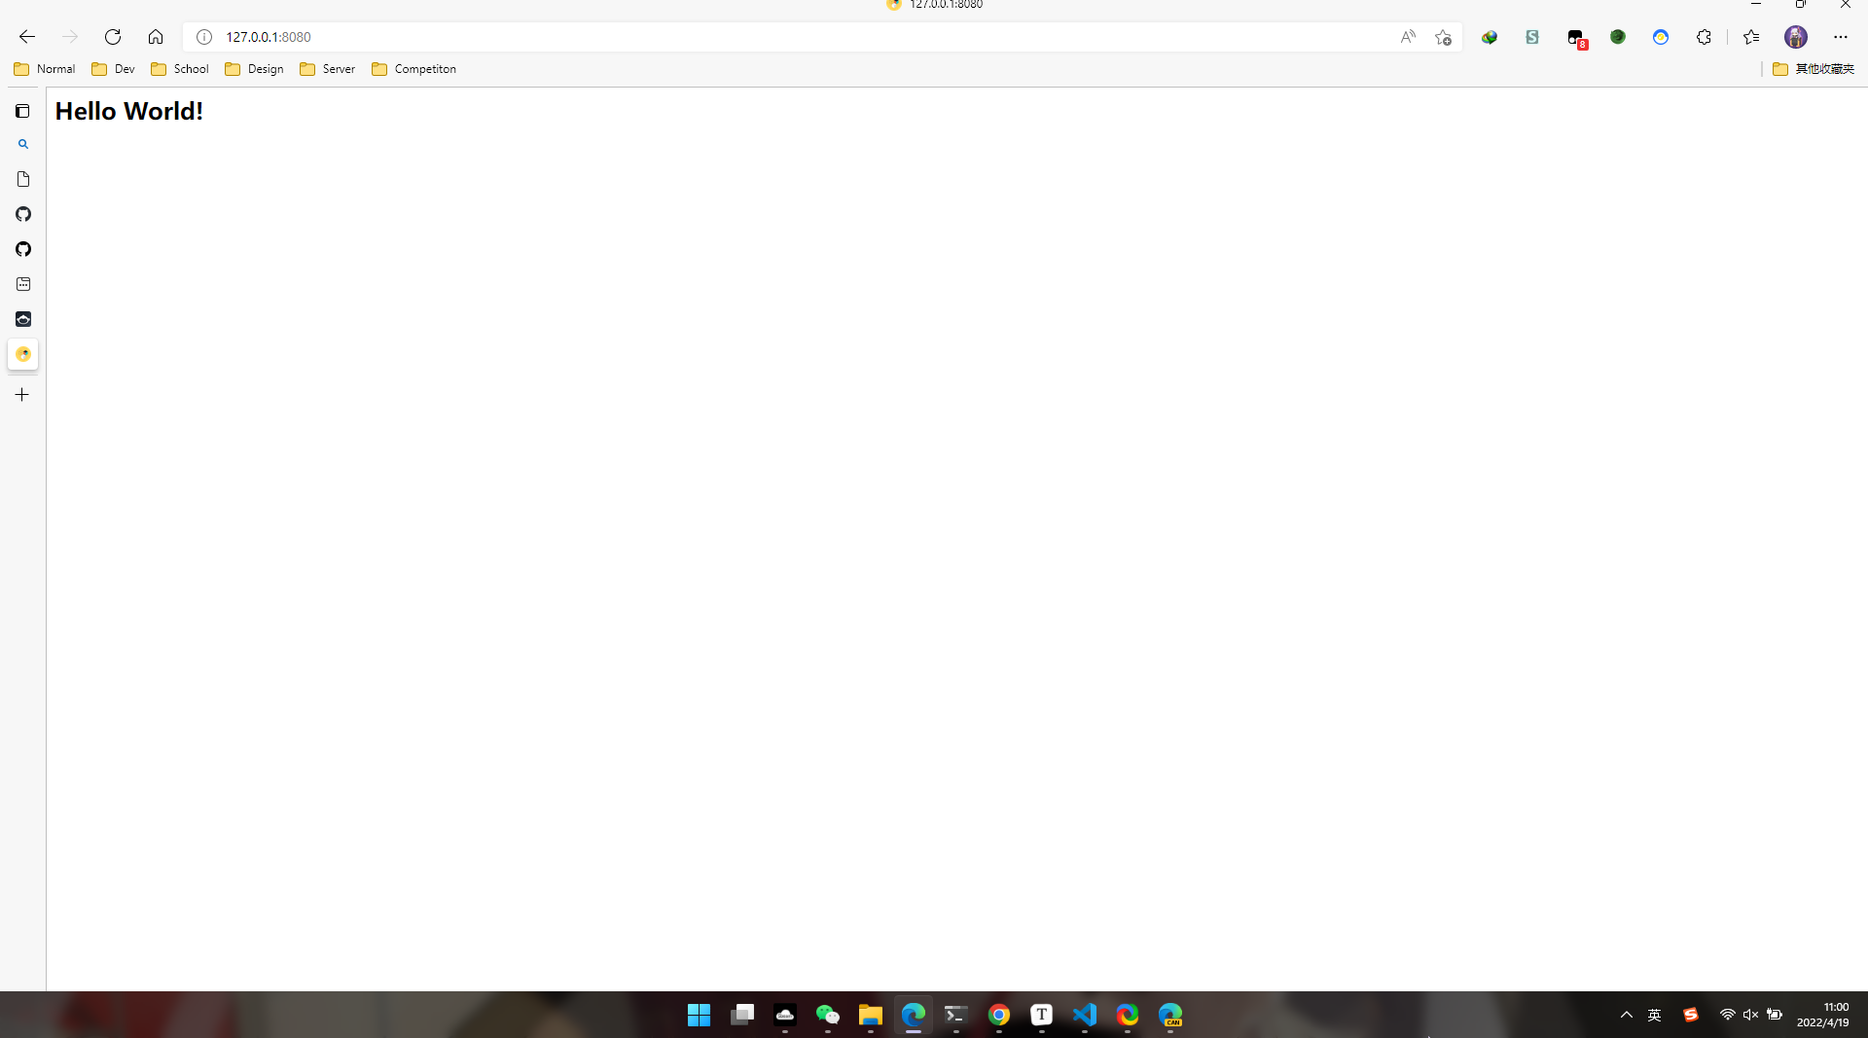Refresh the current page
The image size is (1868, 1038).
(113, 37)
